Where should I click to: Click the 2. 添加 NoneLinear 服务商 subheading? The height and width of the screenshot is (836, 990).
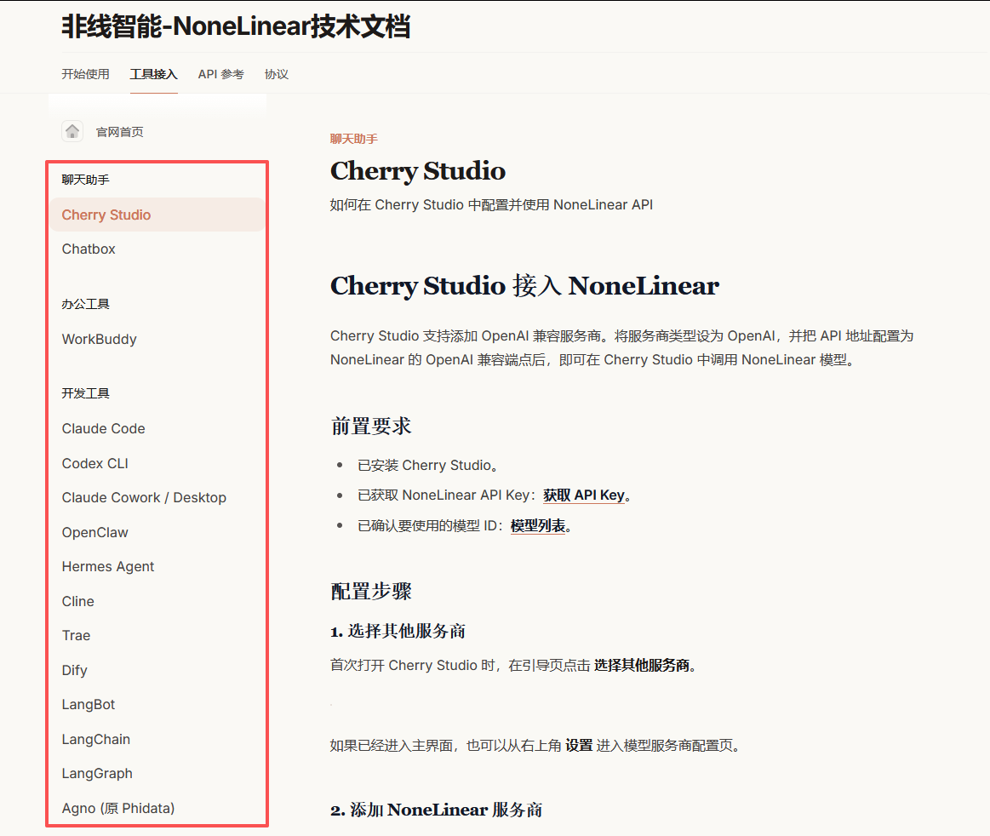click(437, 810)
